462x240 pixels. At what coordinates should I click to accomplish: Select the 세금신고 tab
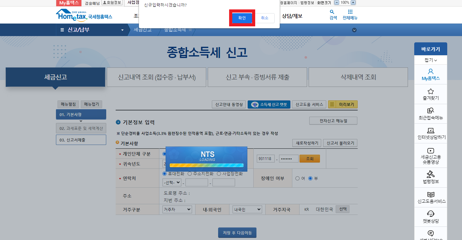coord(55,77)
